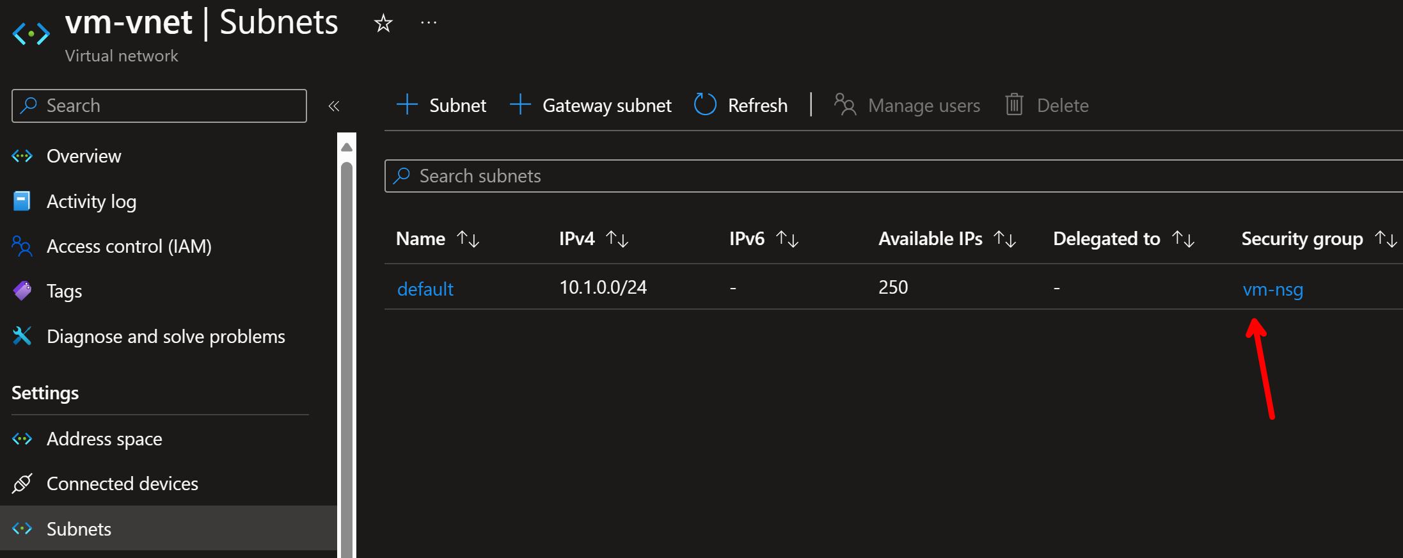
Task: Focus the Search subnets field
Action: (x=894, y=176)
